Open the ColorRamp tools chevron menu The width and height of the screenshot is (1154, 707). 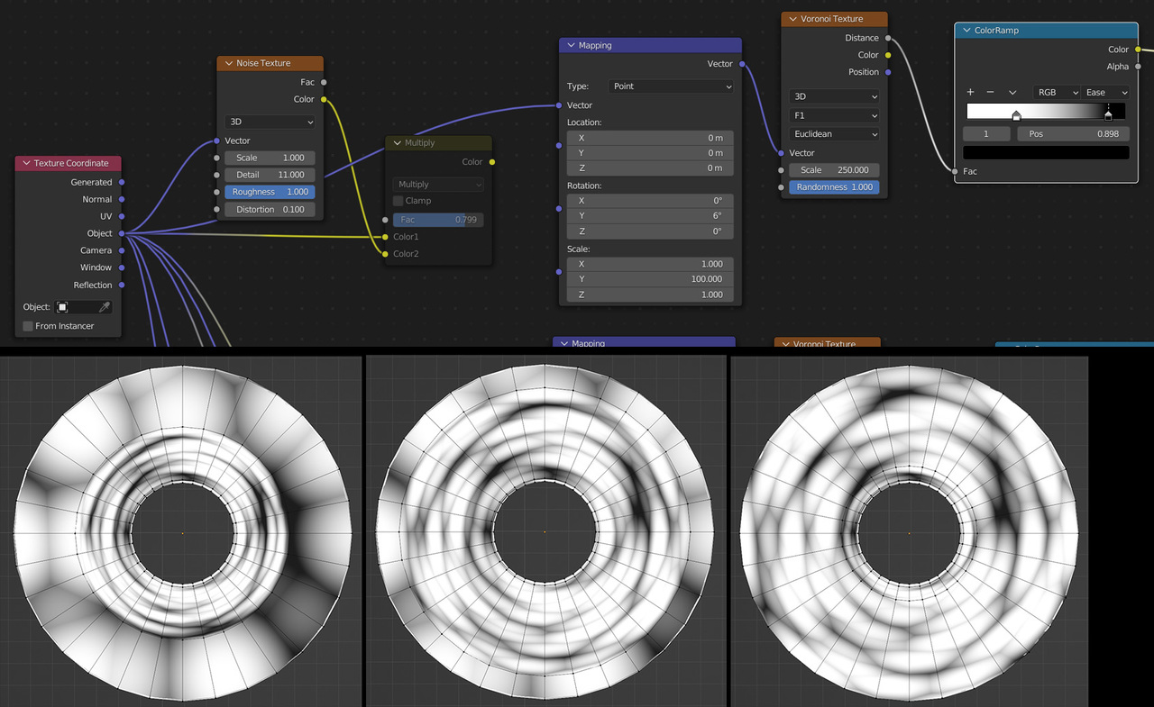tap(1012, 92)
